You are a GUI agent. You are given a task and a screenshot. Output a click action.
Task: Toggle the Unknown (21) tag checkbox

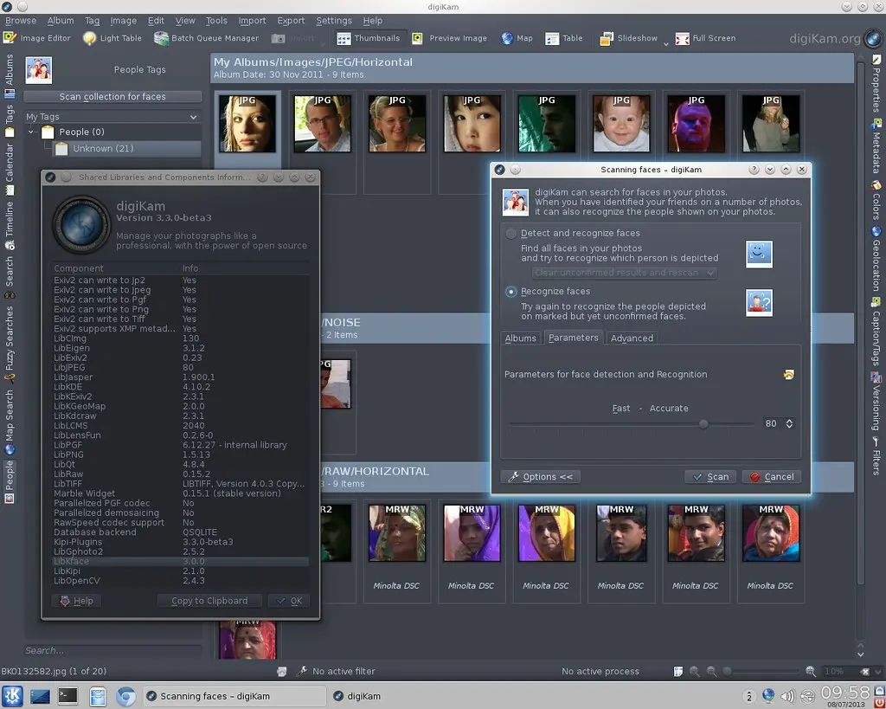point(61,148)
